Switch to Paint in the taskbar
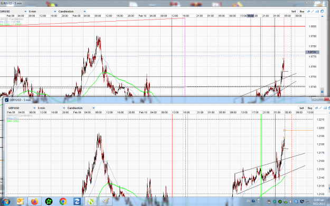The image size is (330, 206). [x=105, y=202]
